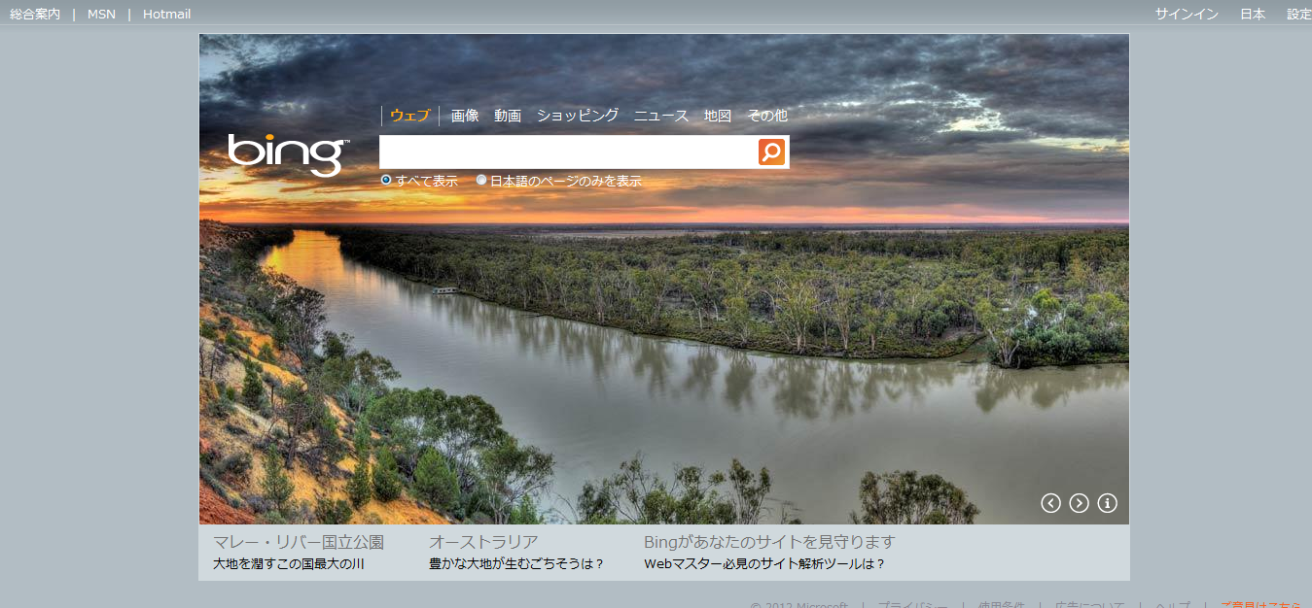Viewport: 1312px width, 608px height.
Task: Select the すべて表示 radio button
Action: click(x=386, y=180)
